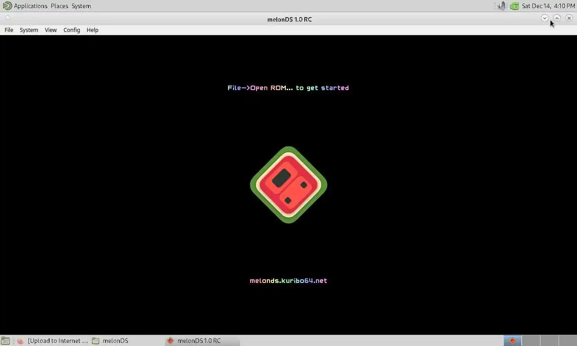Screen dimensions: 577x346
Task: Select first workspace in workspace switcher
Action: pyautogui.click(x=512, y=341)
